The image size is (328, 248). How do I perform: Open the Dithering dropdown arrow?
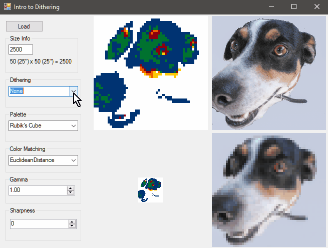tap(74, 91)
